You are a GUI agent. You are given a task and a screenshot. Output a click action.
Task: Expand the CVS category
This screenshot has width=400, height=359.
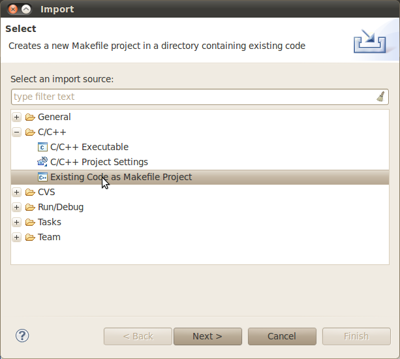point(17,193)
